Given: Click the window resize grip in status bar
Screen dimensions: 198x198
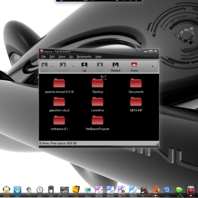Looking at the screenshot, I should point(157,144).
